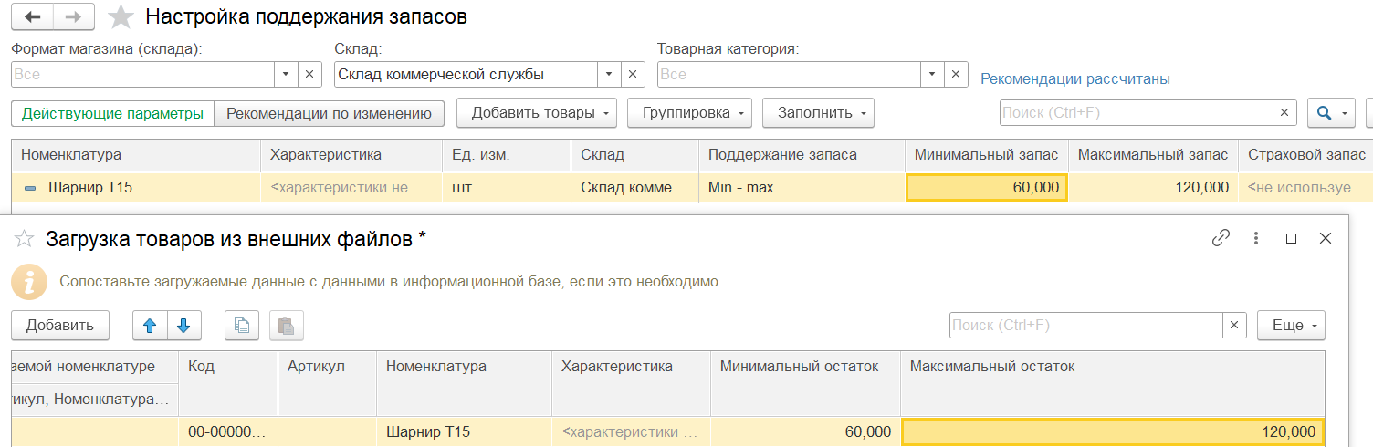Image resolution: width=1373 pixels, height=447 pixels.
Task: Open the Рекомендации рассчитаны link
Action: (x=1075, y=79)
